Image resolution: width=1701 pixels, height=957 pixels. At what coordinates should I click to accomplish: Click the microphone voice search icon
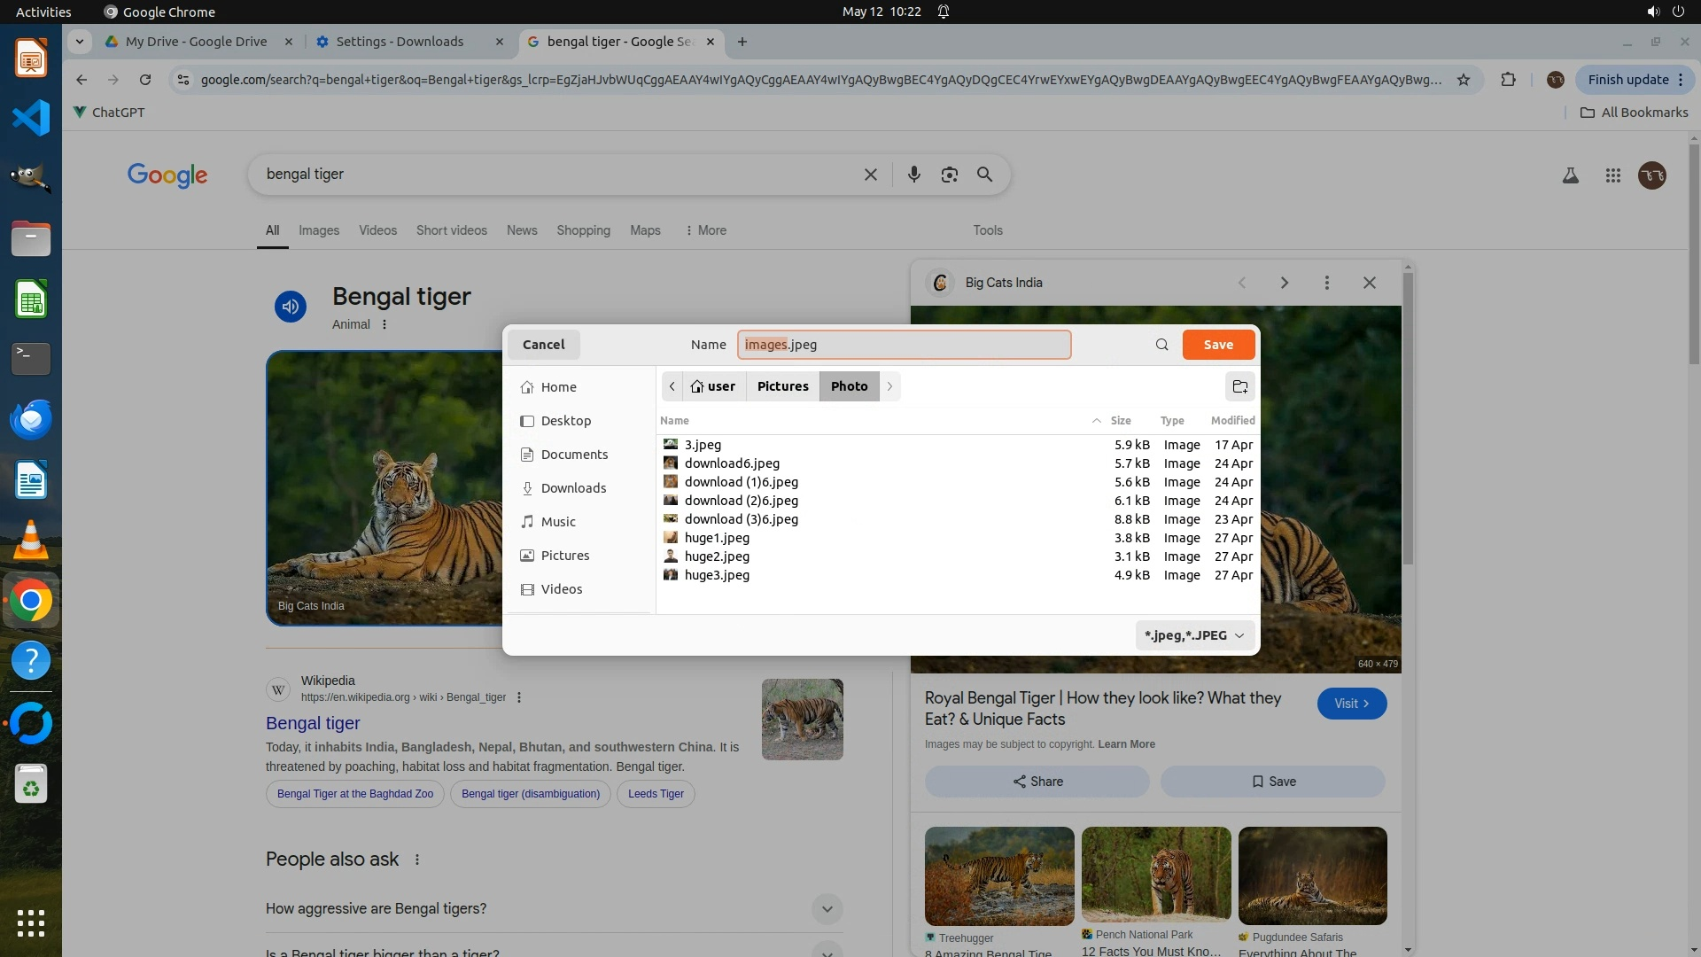pyautogui.click(x=913, y=175)
